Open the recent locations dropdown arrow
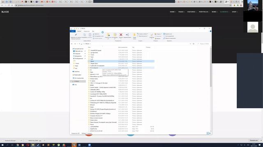This screenshot has width=263, height=147. coord(77,44)
